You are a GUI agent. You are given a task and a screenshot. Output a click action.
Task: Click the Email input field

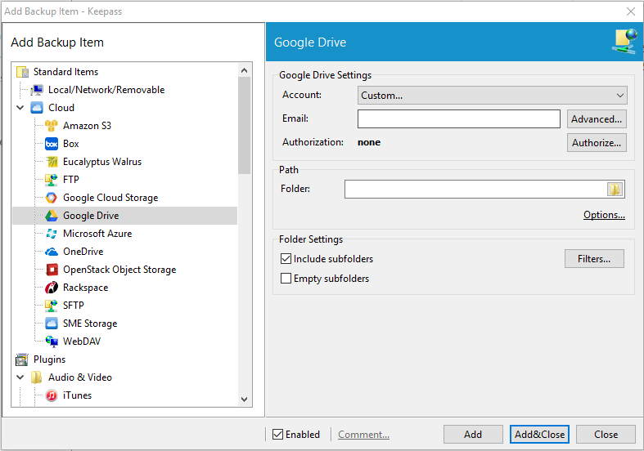(x=459, y=119)
